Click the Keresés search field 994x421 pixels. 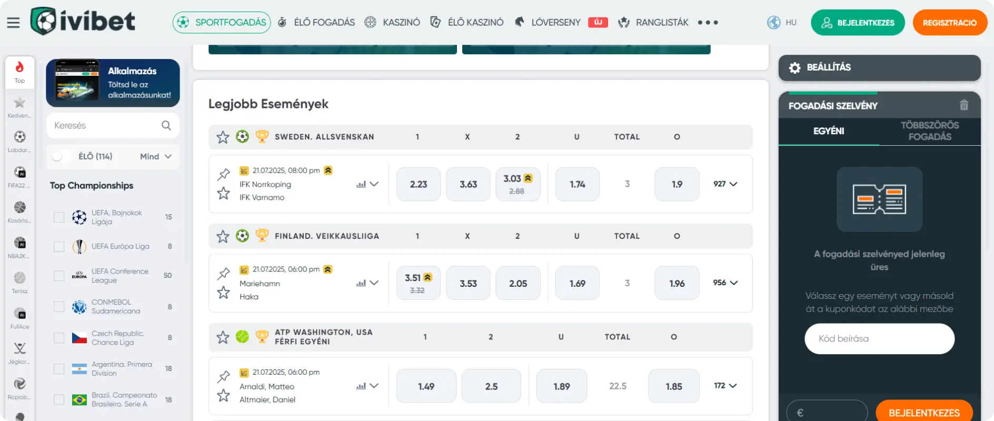point(113,125)
